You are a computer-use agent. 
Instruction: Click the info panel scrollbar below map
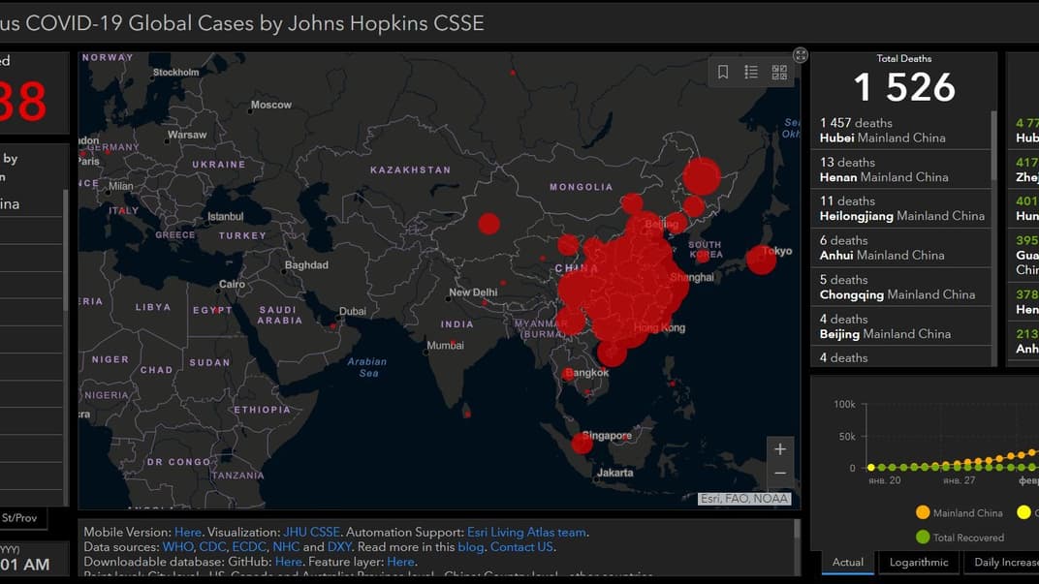coord(797,533)
